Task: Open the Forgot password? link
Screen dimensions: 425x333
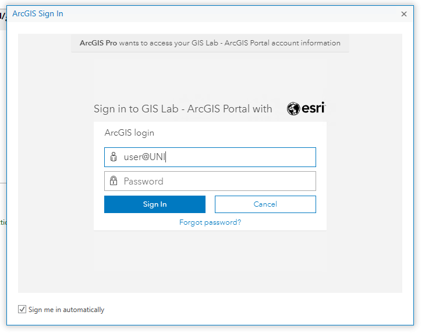Action: click(210, 222)
